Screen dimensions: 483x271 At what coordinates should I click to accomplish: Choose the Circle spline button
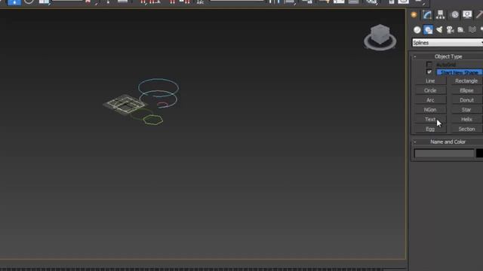(430, 90)
